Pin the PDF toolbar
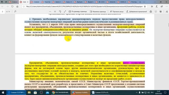The width and height of the screenshot is (169, 95). pyautogui.click(x=167, y=12)
